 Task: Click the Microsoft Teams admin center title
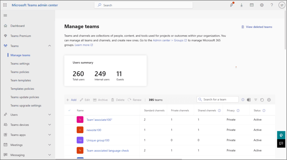[35, 5]
